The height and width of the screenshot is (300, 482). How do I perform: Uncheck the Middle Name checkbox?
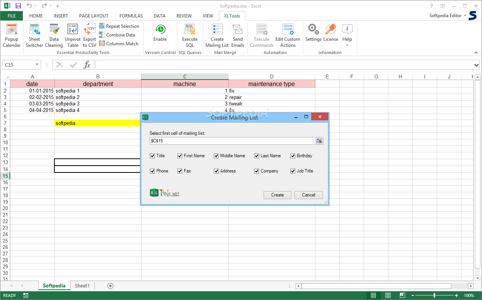[216, 156]
